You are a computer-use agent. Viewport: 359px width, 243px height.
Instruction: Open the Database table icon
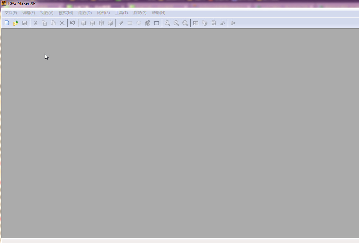196,23
